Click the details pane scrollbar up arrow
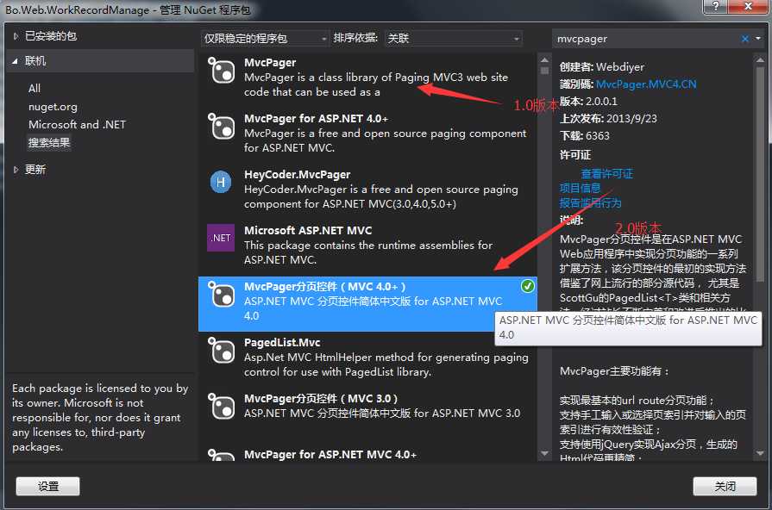The image size is (772, 510). (760, 60)
